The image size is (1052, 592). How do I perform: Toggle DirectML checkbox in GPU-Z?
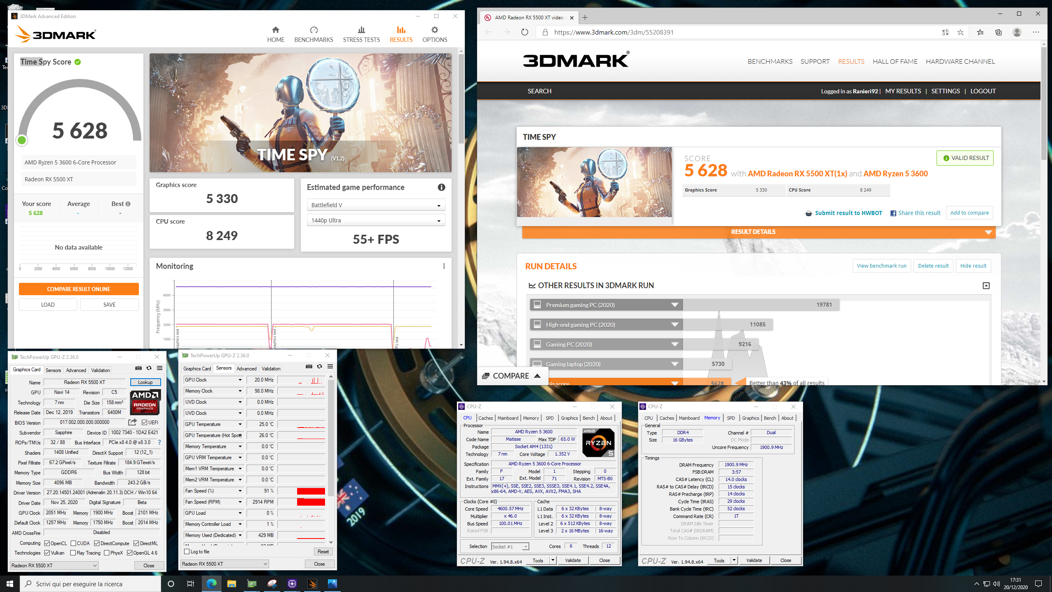click(136, 543)
